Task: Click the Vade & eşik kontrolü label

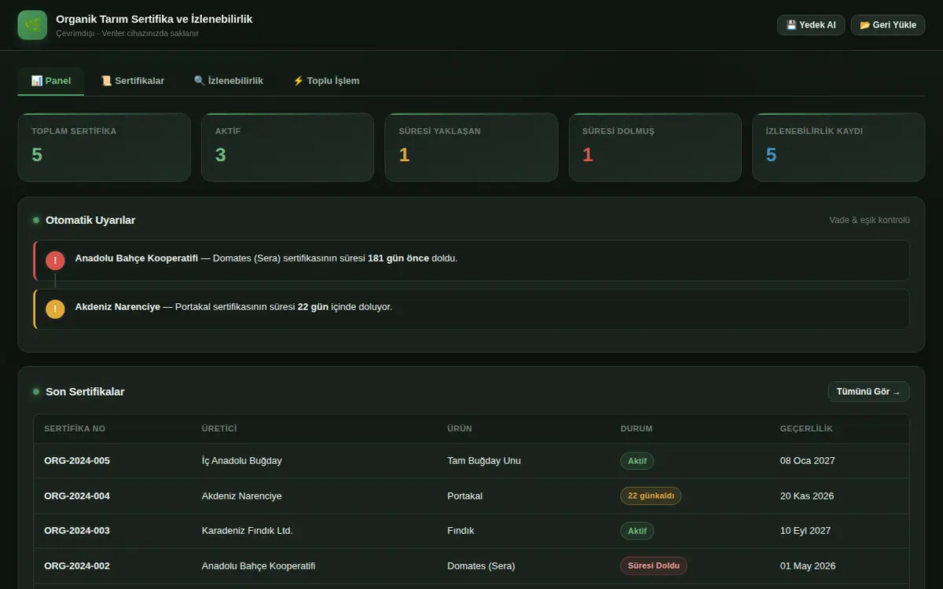Action: (x=869, y=221)
